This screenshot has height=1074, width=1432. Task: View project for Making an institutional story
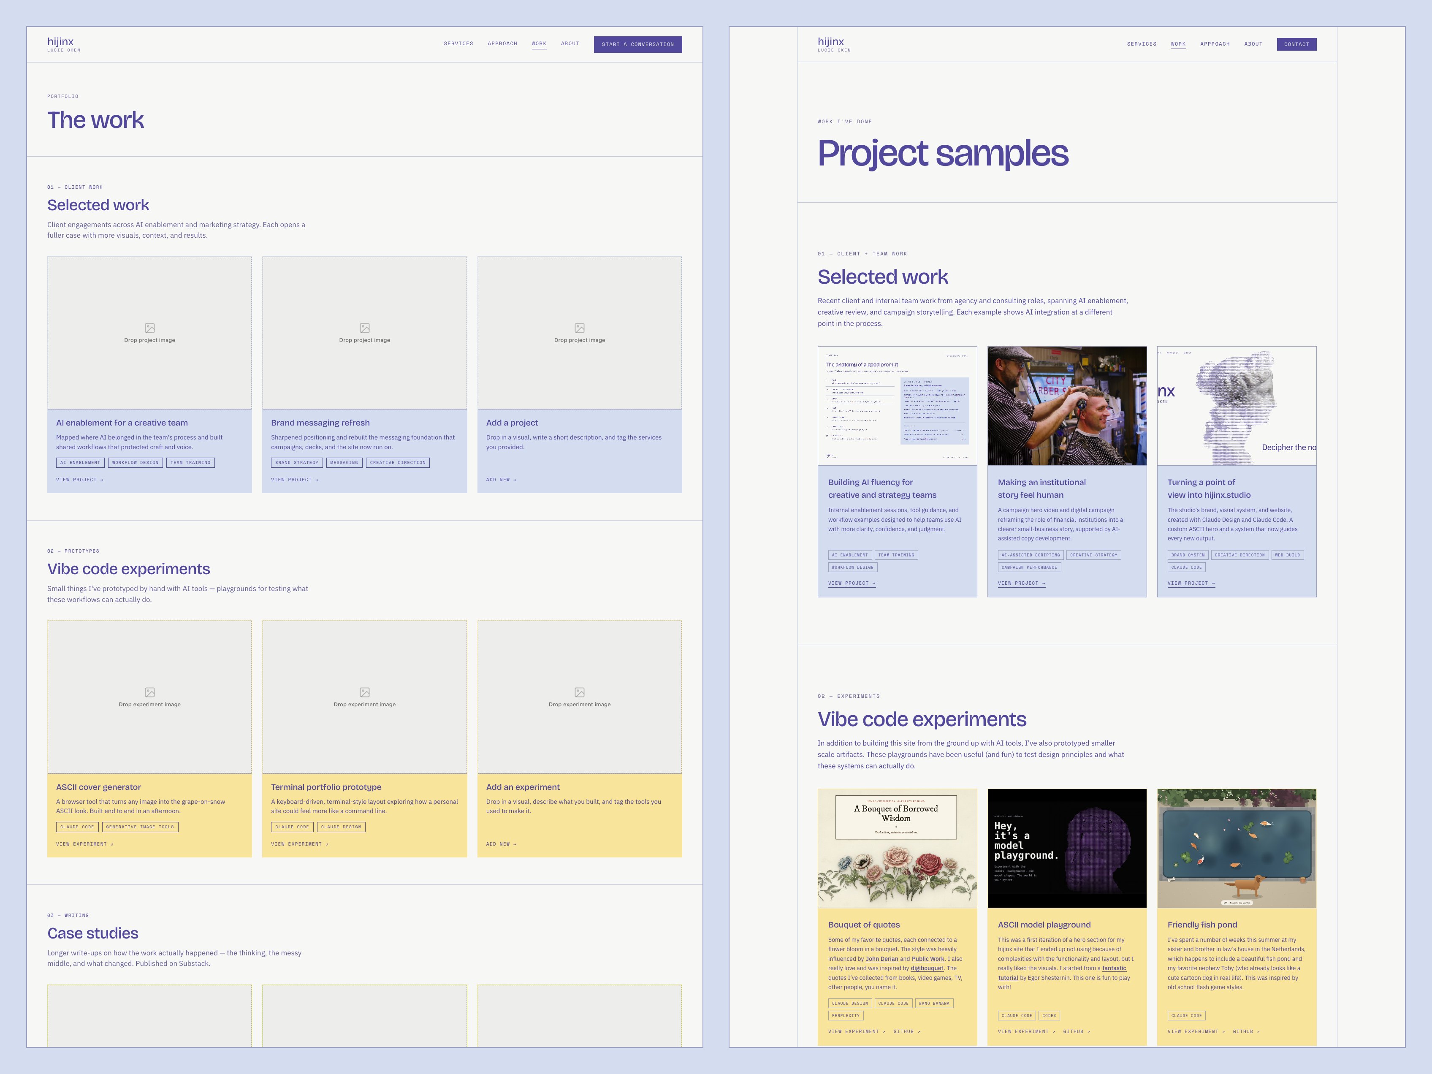tap(1022, 583)
